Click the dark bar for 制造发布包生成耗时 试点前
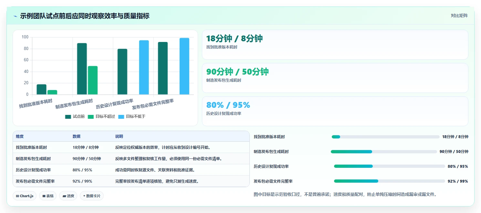The image size is (481, 213). click(82, 69)
